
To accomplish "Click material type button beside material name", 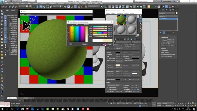I will [x=136, y=42].
